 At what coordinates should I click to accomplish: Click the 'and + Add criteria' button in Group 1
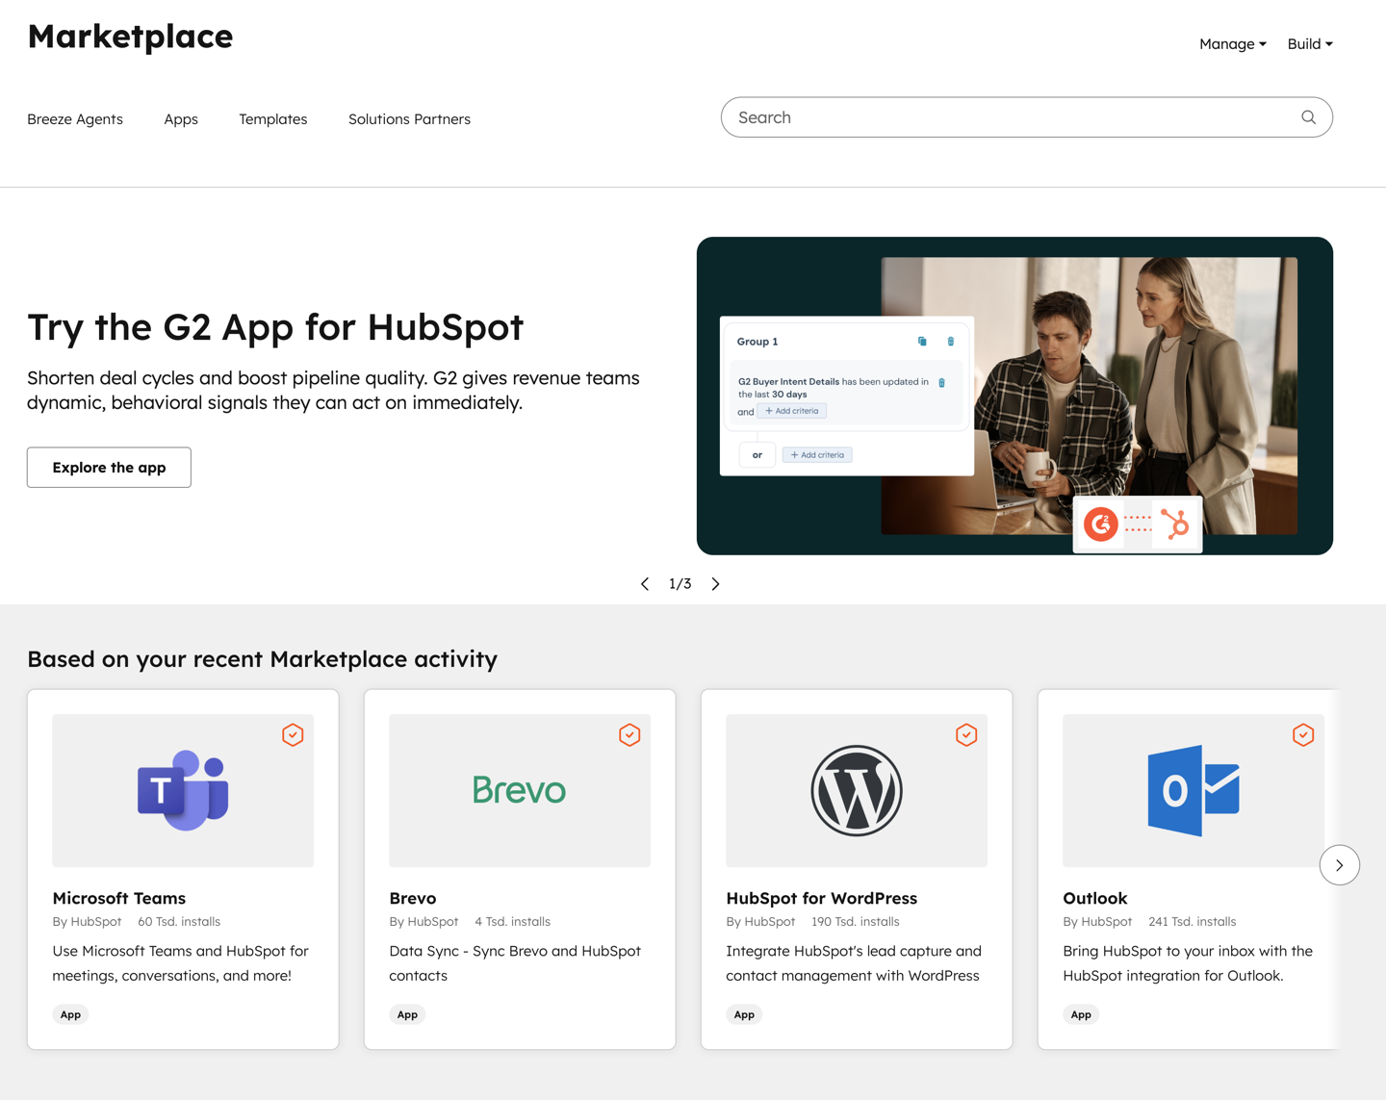[x=791, y=410]
